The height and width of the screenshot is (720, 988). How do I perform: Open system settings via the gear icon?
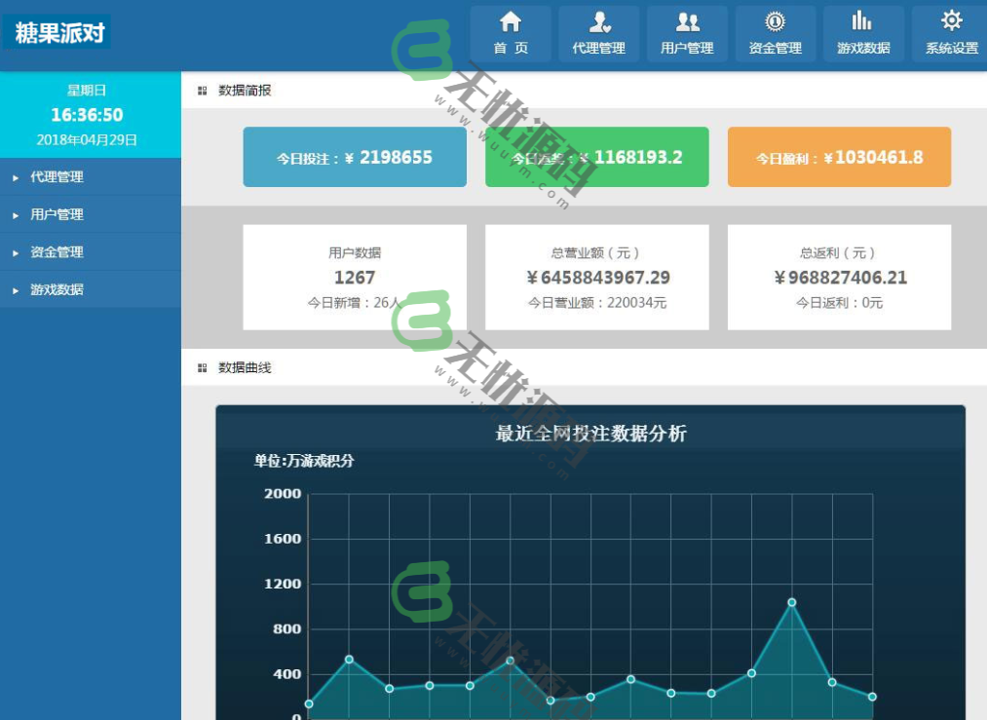coord(949,21)
